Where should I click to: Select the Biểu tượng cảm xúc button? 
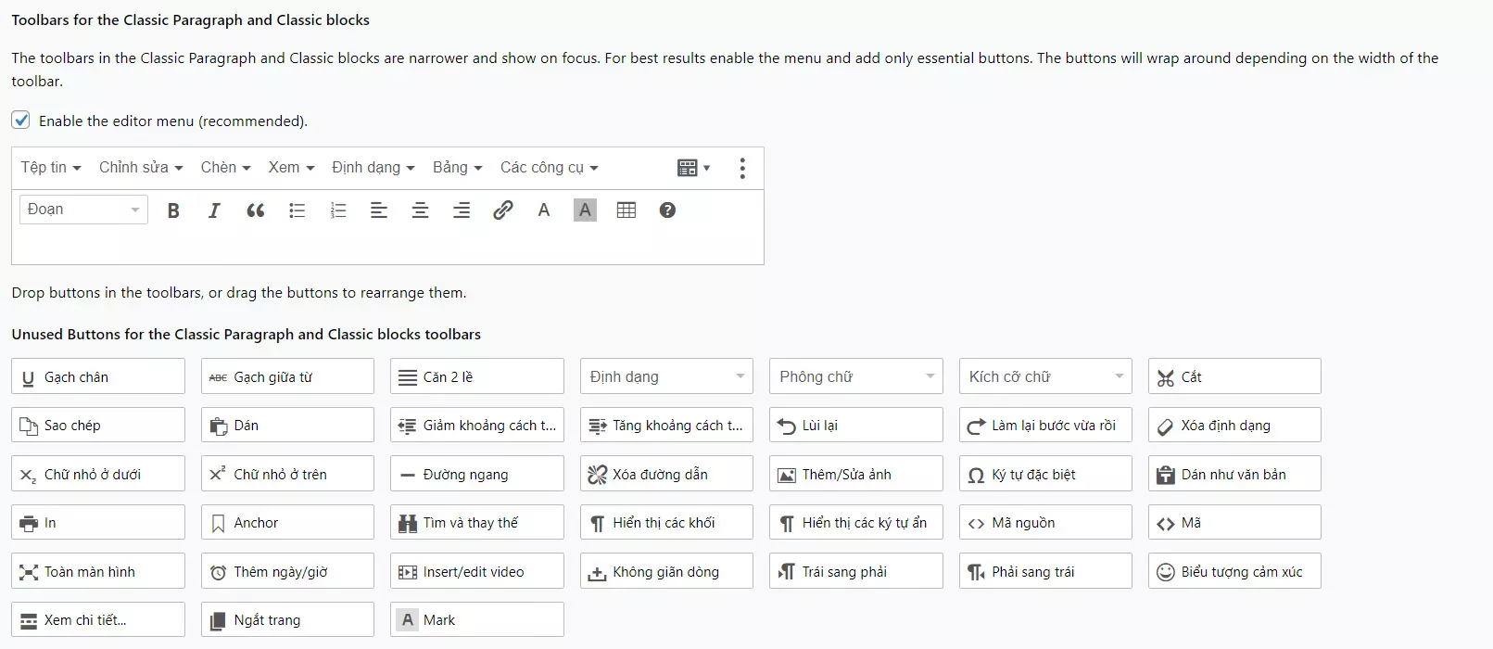[1234, 571]
